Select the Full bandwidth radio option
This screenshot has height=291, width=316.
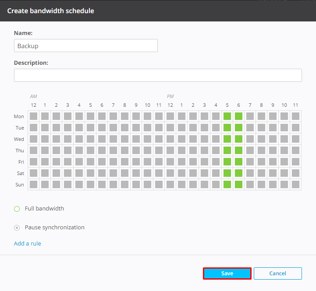click(x=17, y=209)
